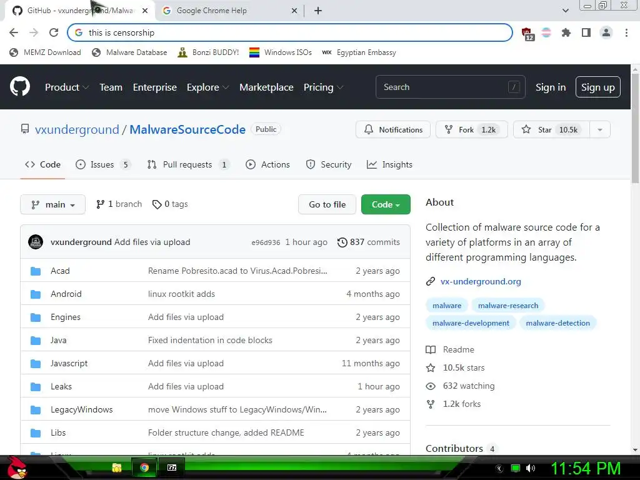Open the Team header link
The image size is (640, 480).
pos(111,87)
